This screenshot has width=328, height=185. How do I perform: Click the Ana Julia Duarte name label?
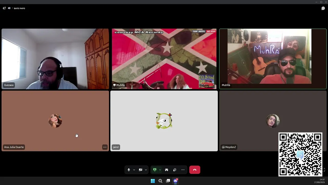point(14,147)
